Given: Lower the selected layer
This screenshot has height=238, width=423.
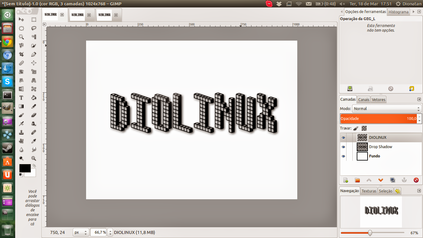Looking at the screenshot, I should click(381, 180).
